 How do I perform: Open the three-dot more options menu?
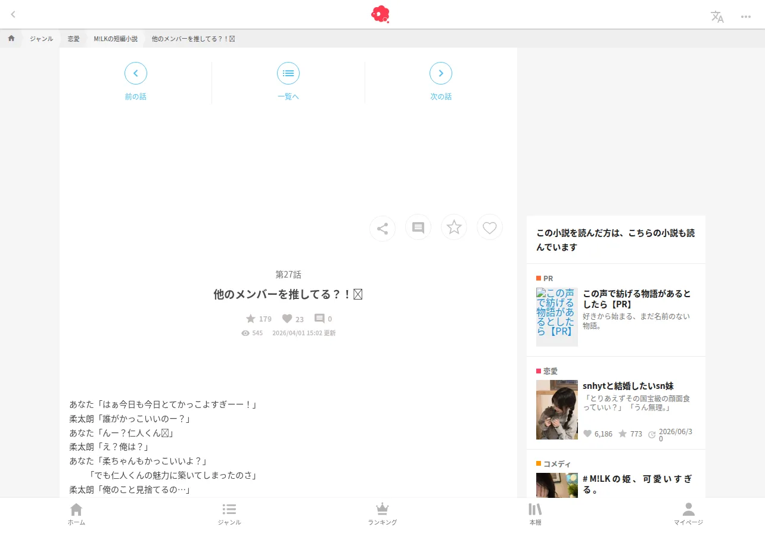pyautogui.click(x=746, y=17)
